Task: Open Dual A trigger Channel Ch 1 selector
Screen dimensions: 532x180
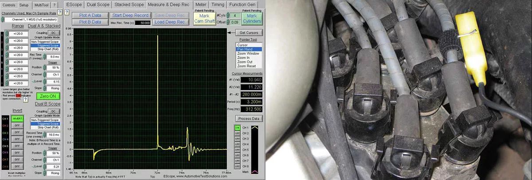Action: (52, 74)
